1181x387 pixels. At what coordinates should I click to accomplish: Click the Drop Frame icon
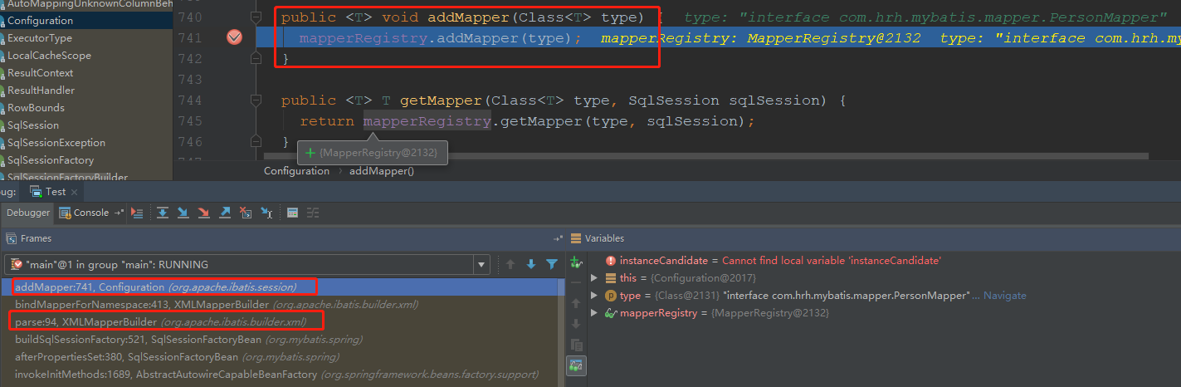(245, 213)
